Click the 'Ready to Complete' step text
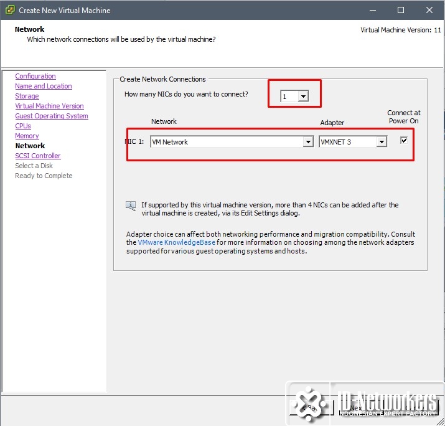This screenshot has height=426, width=445. coord(44,176)
